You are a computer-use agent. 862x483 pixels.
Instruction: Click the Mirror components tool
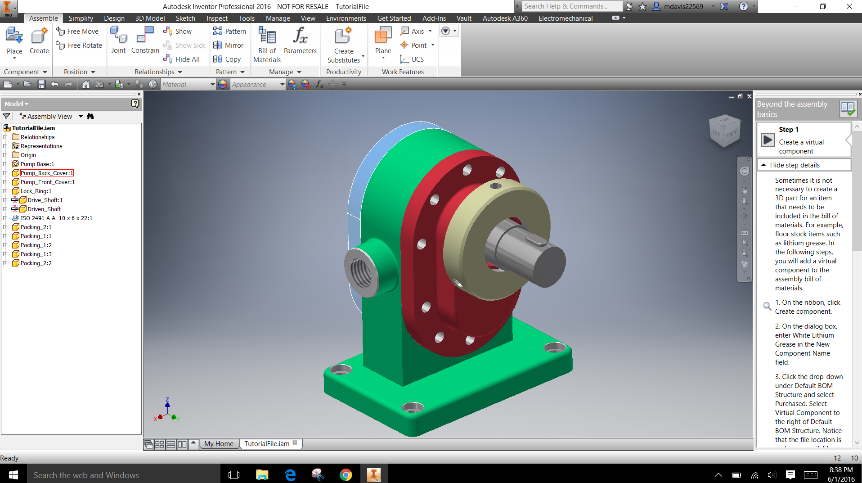point(228,45)
